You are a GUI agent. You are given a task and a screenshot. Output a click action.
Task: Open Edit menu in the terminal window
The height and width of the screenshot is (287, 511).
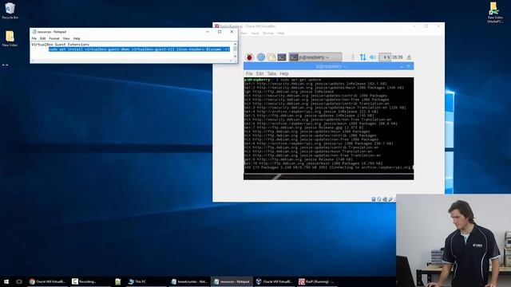[259, 74]
